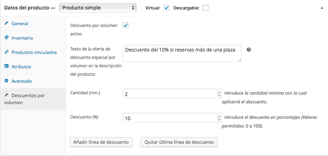Click the wrench icon for Descuentos por volumen
Image resolution: width=328 pixels, height=156 pixels.
coord(7,95)
